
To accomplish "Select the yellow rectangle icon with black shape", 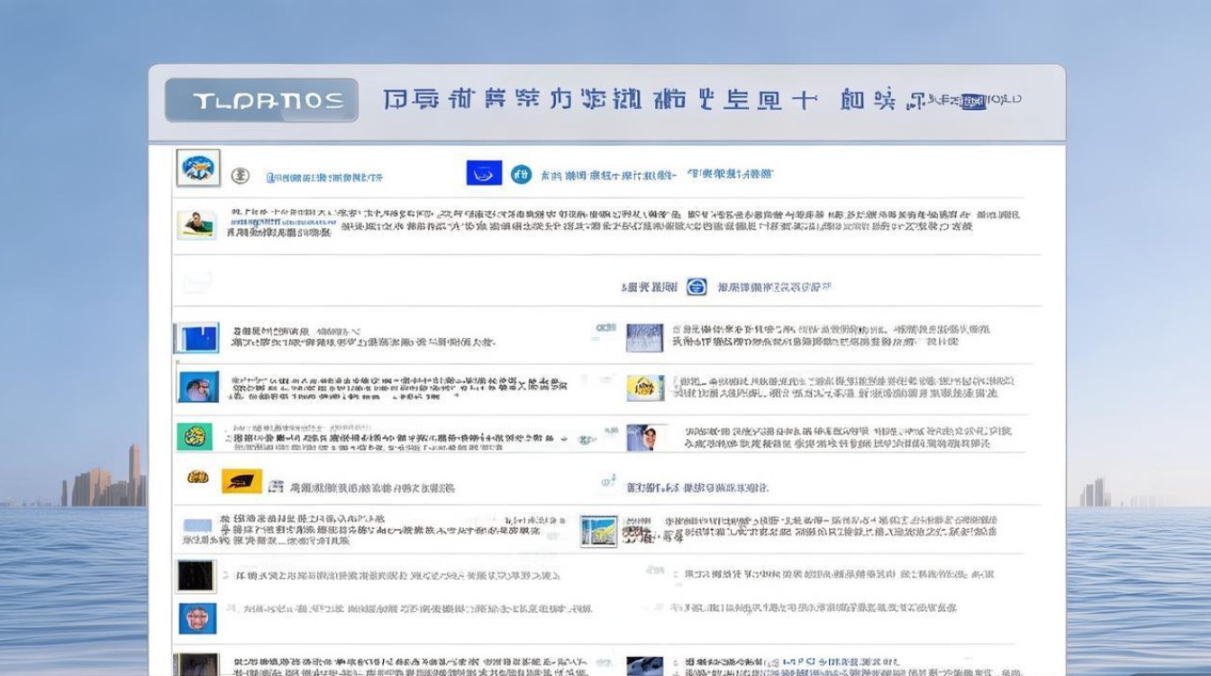I will pos(241,481).
